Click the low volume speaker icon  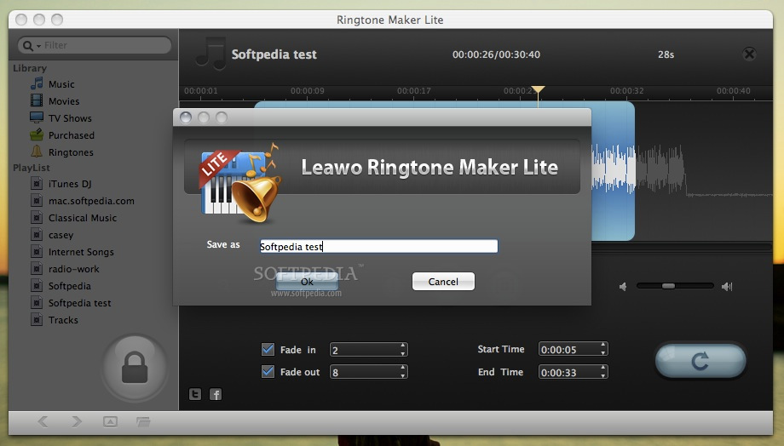point(623,287)
